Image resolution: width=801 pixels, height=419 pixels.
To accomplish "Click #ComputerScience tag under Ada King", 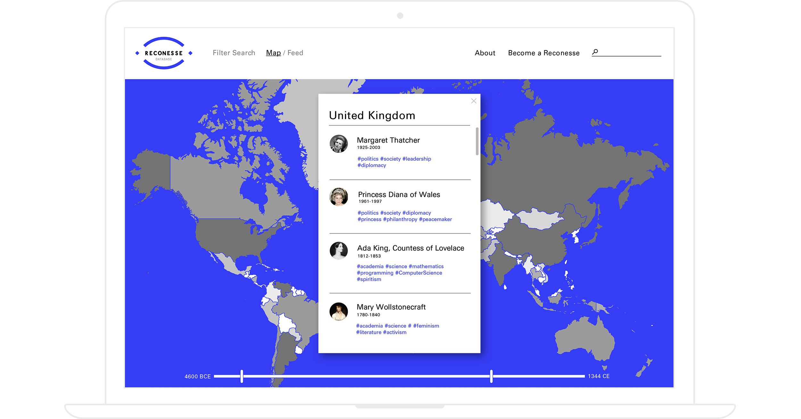I will [x=418, y=273].
